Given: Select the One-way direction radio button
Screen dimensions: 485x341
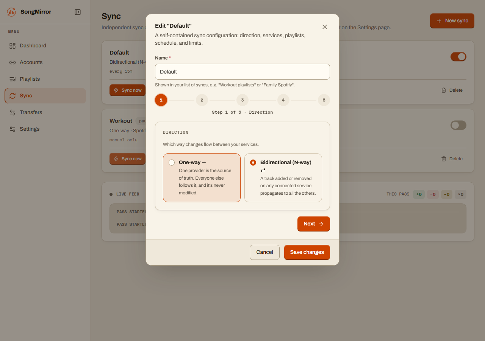Looking at the screenshot, I should 172,163.
